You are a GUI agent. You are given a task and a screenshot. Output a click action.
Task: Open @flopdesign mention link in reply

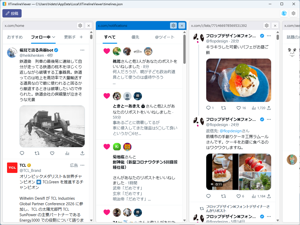coord(230,131)
